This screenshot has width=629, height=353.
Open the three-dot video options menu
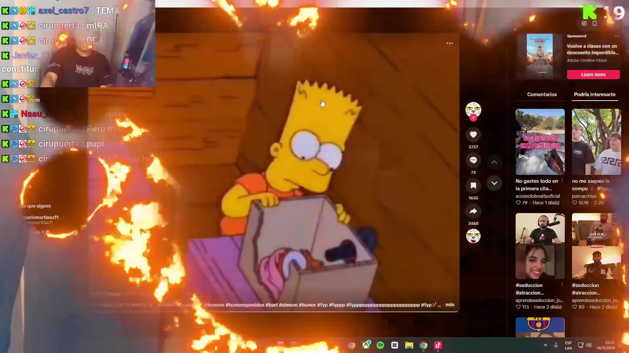coord(450,43)
